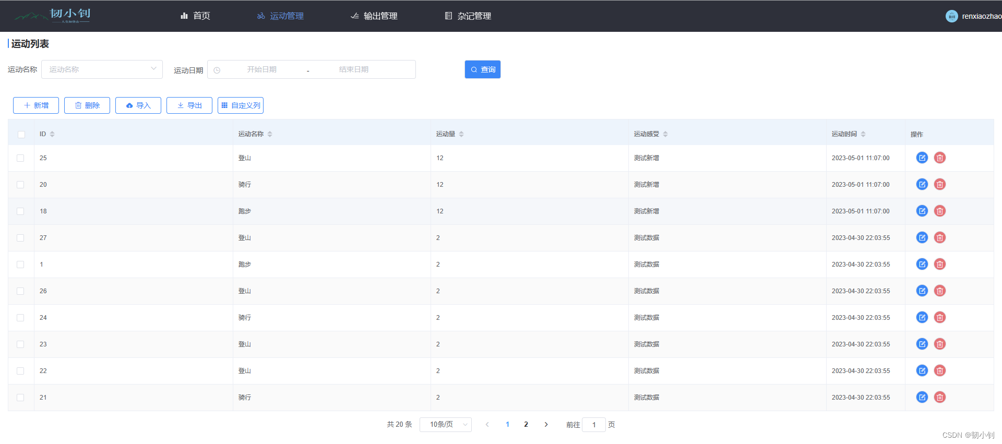Screen dimensions: 1002x444
Task: Click edit icon for row ID 22
Action: 922,370
